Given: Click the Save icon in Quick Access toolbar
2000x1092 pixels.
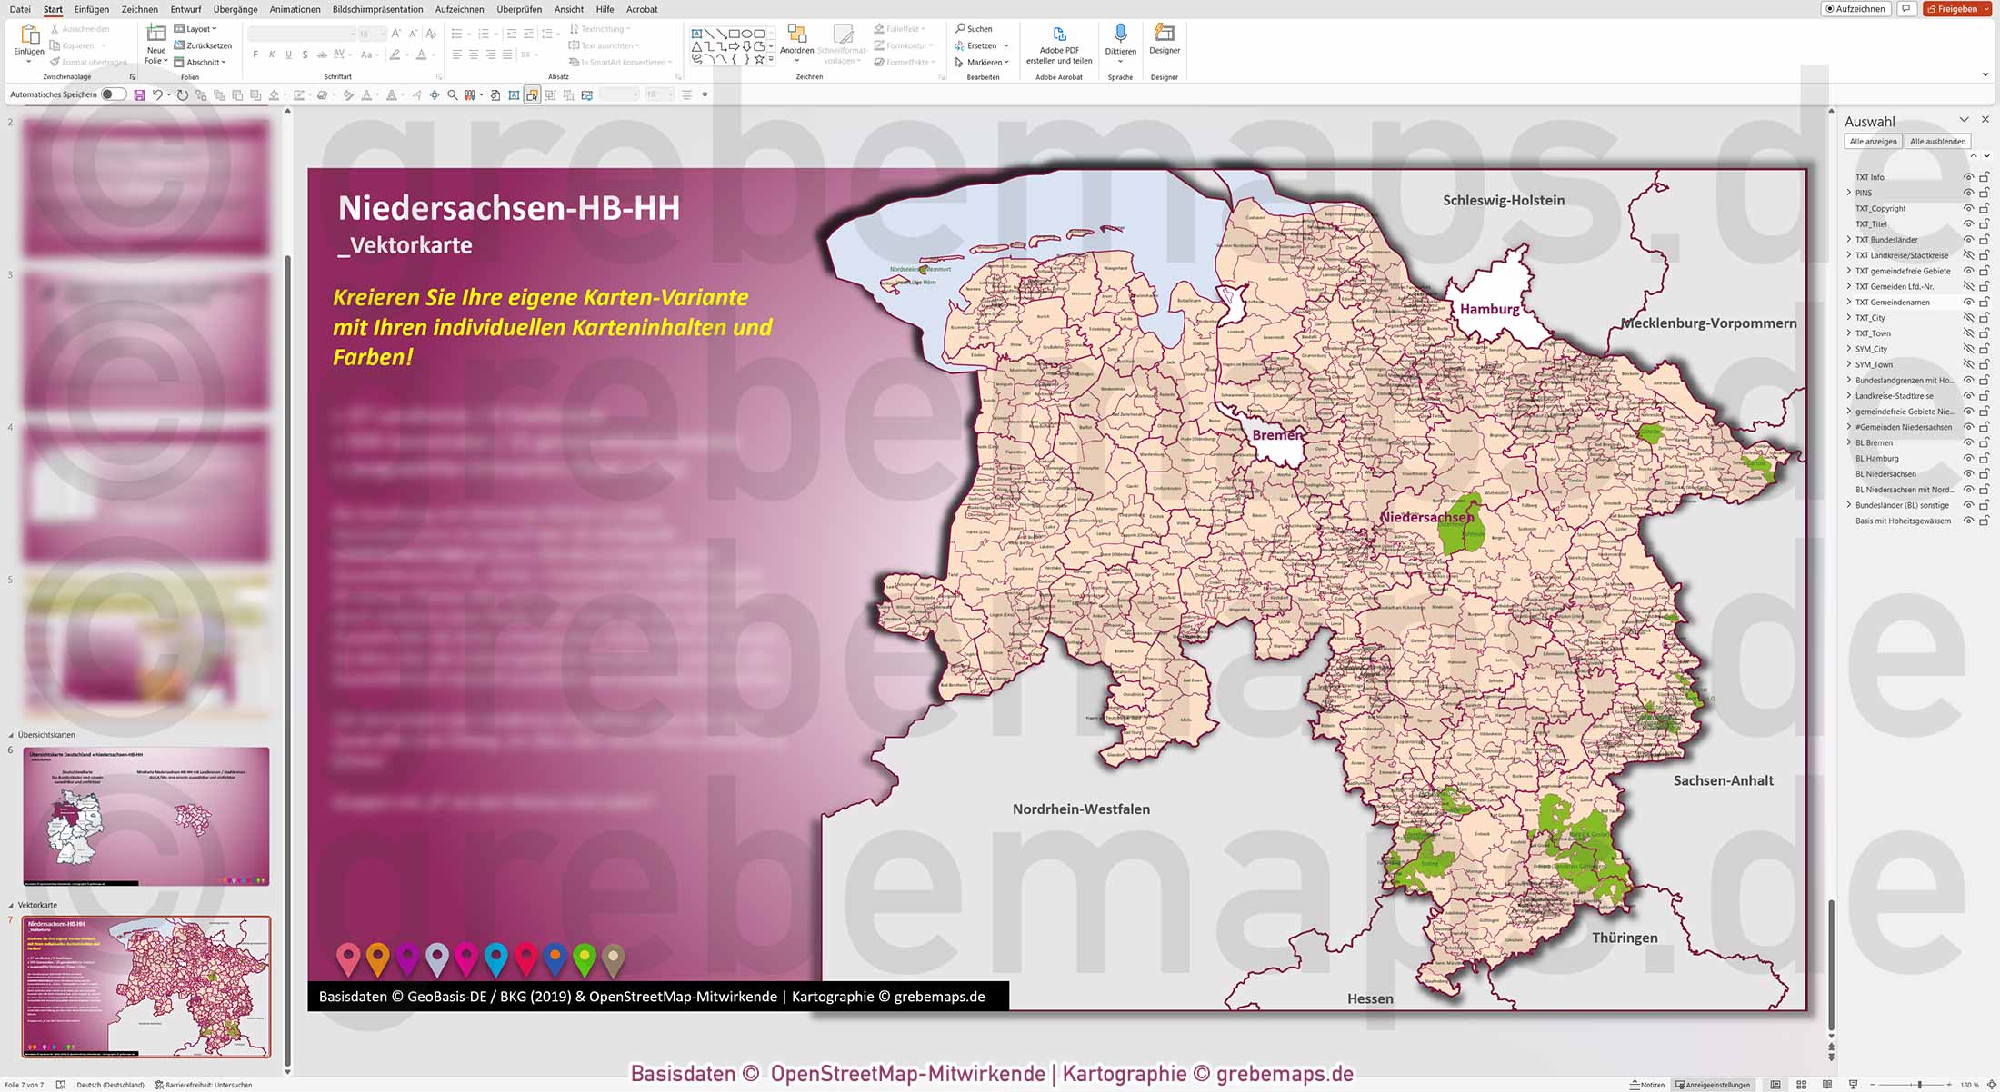Looking at the screenshot, I should tap(138, 94).
